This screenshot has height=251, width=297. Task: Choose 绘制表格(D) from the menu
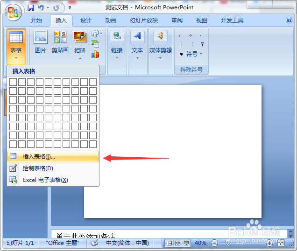pos(53,168)
